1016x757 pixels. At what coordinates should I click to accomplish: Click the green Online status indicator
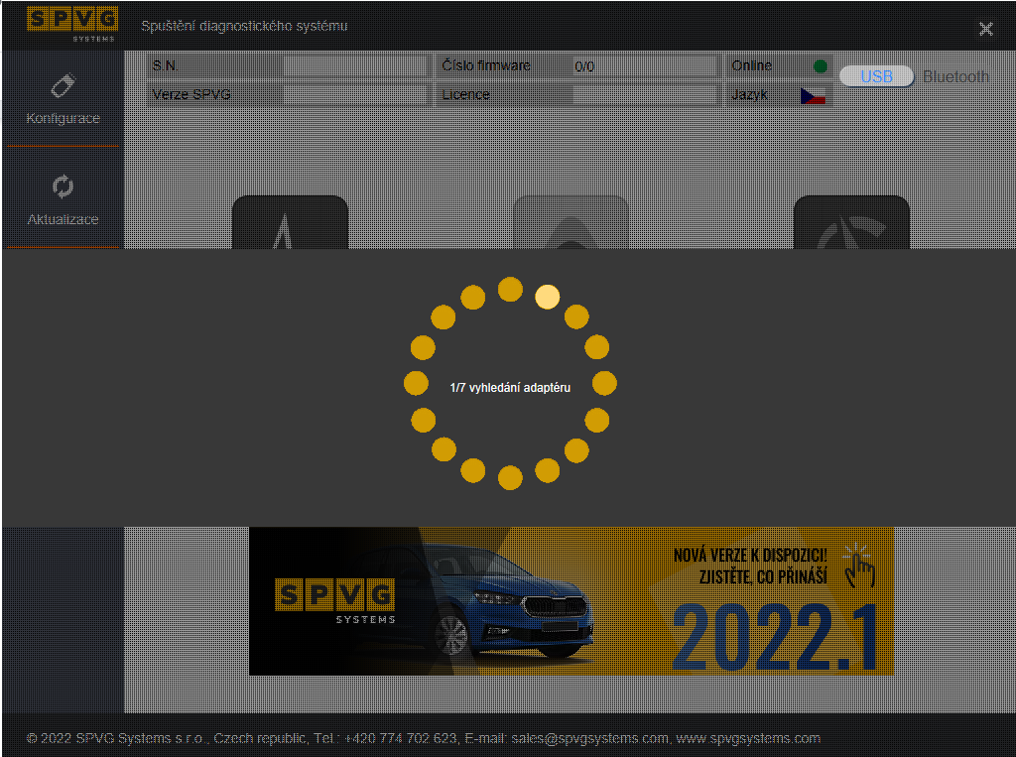(x=820, y=66)
